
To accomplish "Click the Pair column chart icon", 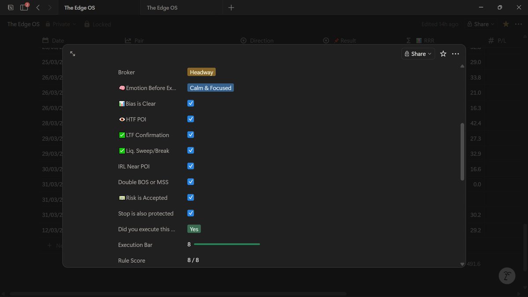I will pyautogui.click(x=128, y=40).
